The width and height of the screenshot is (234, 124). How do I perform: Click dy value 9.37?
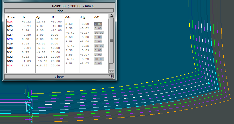tap(40, 26)
